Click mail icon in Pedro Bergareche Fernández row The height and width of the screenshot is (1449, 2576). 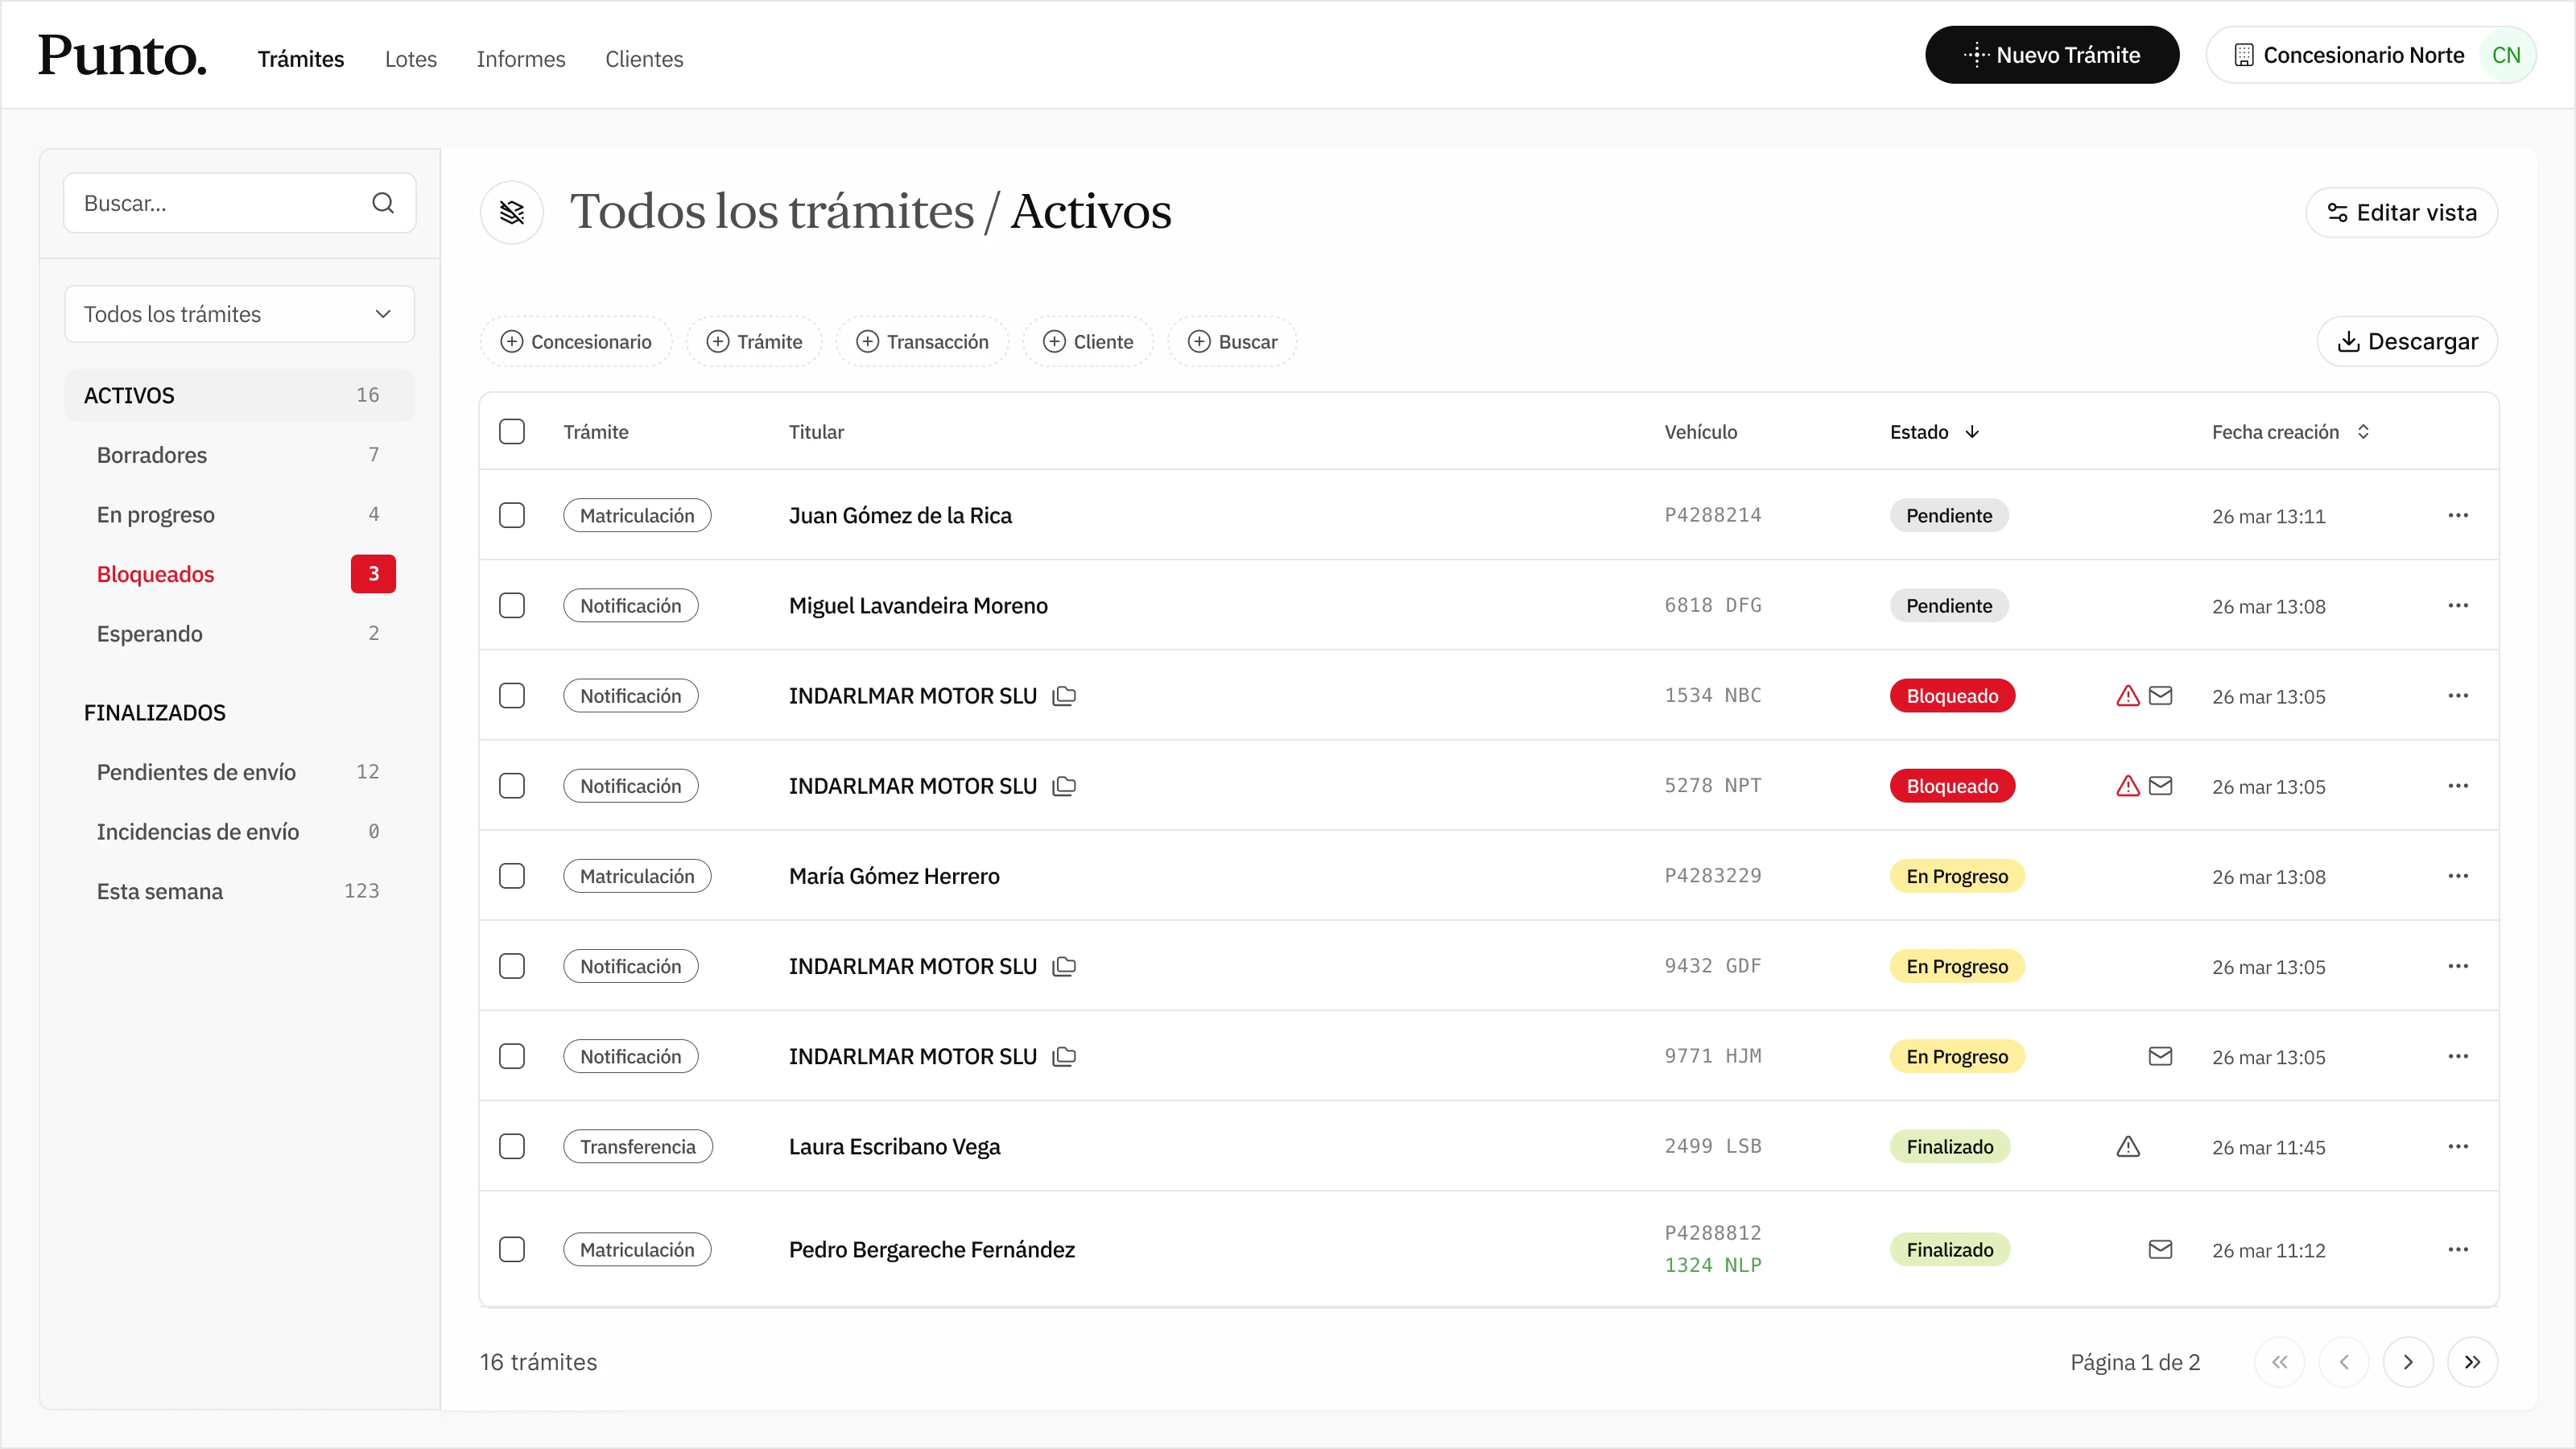(2161, 1249)
